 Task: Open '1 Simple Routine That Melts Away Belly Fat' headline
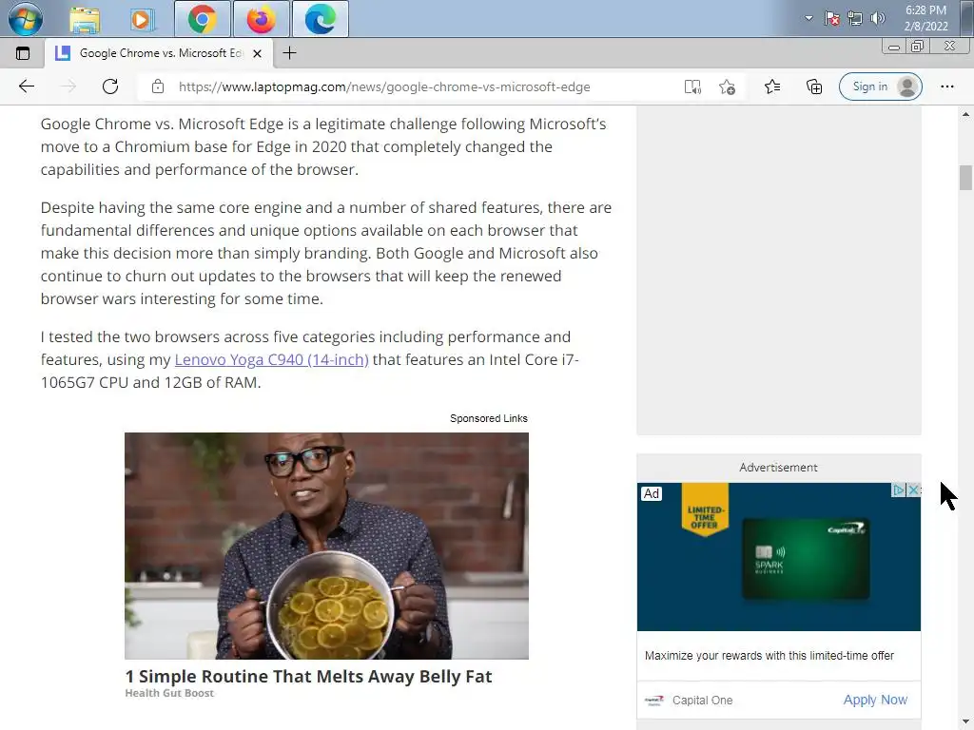[309, 676]
